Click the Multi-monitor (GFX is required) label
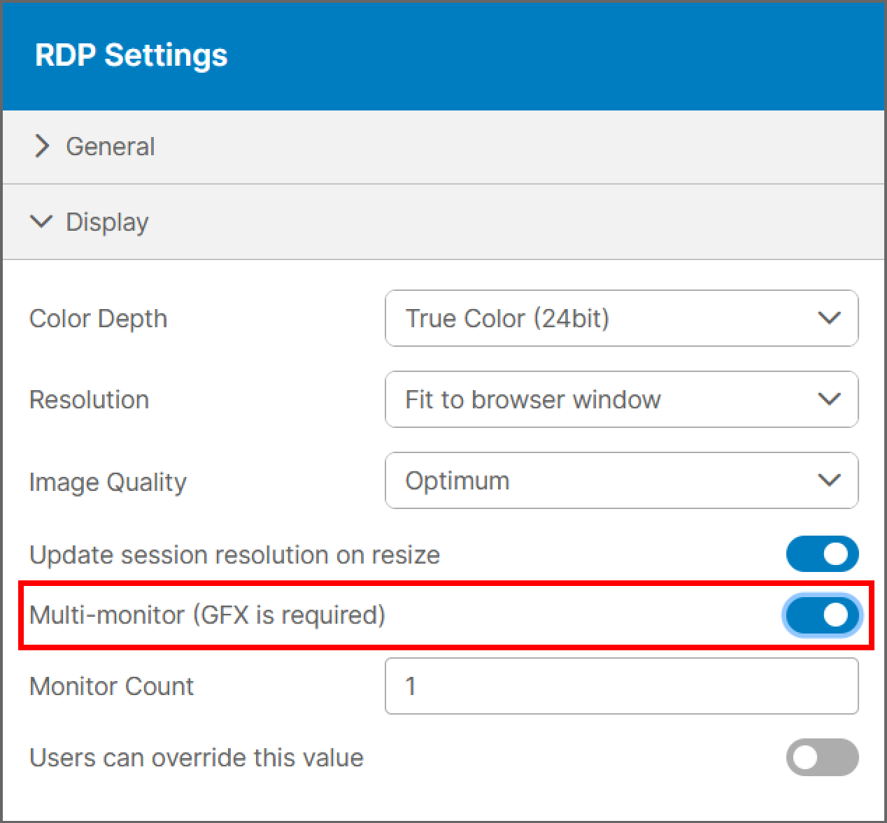 pyautogui.click(x=207, y=615)
